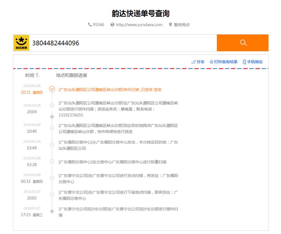This screenshot has width=281, height=234.
Task: Click 打印查询结果 print link
Action: click(x=226, y=62)
